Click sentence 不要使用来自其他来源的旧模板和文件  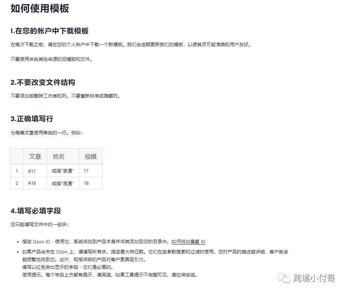pyautogui.click(x=51, y=59)
